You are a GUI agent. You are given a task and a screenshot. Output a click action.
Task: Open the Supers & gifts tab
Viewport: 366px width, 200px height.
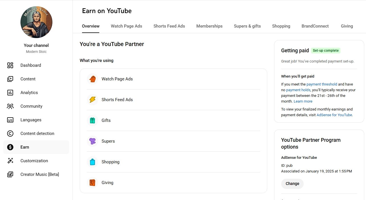247,26
